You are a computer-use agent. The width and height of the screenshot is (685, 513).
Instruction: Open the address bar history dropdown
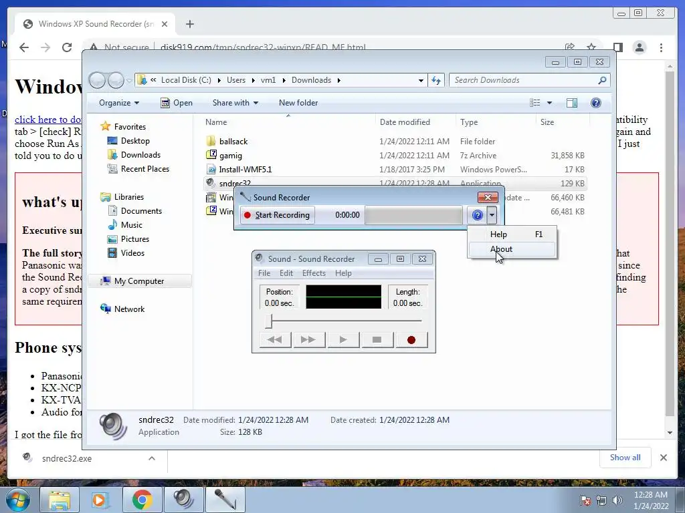[421, 80]
